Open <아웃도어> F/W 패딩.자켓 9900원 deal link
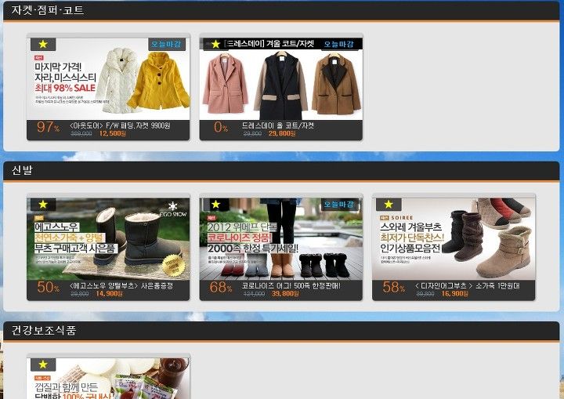Viewport: 564px width, 399px height. (120, 125)
